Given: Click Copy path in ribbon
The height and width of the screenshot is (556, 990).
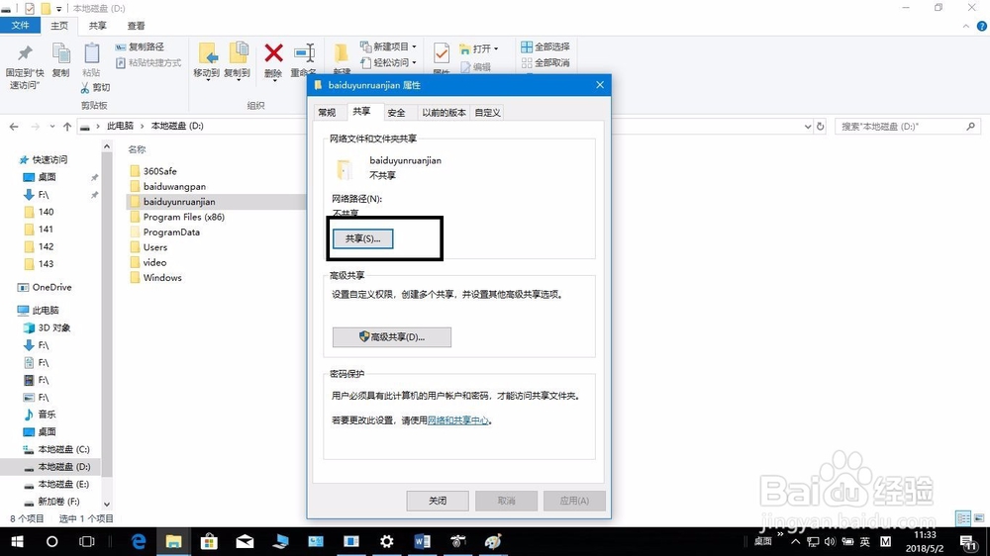Looking at the screenshot, I should point(141,46).
